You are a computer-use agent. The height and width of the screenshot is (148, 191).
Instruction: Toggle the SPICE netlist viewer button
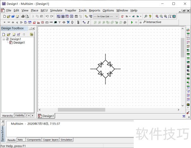pyautogui.click(x=67, y=16)
